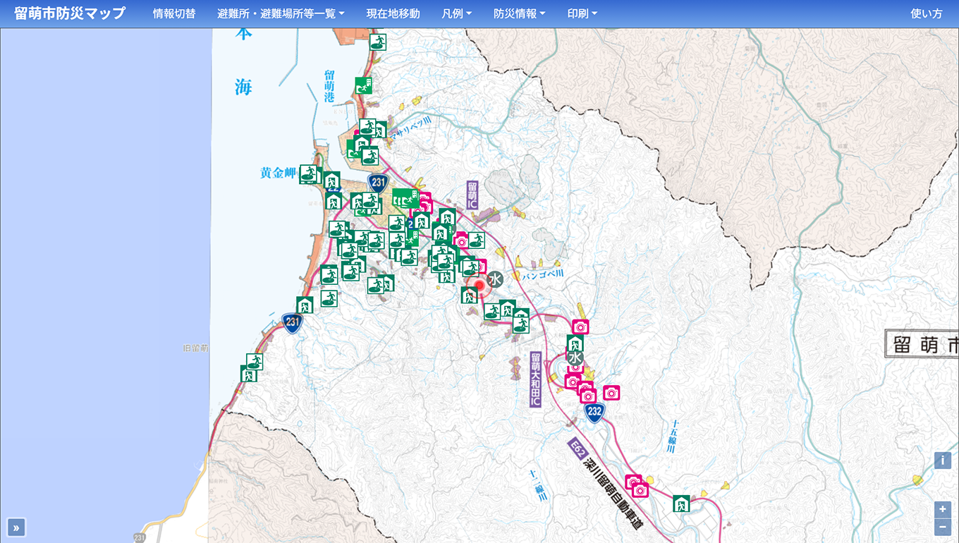959x543 pixels.
Task: Click the northernmost tsunami evacuation icon
Action: tap(378, 42)
